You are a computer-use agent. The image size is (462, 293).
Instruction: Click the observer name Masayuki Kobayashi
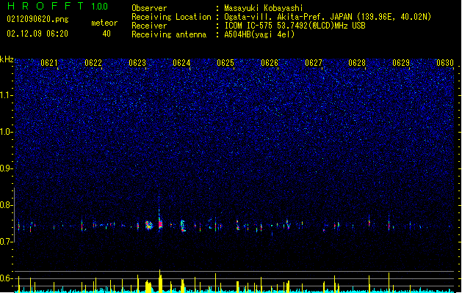264,8
